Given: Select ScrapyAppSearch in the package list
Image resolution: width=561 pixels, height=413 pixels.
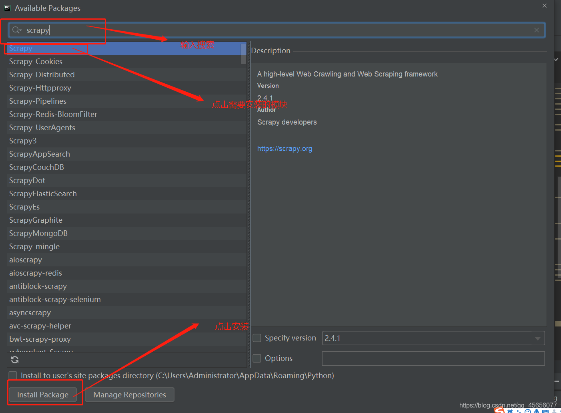Looking at the screenshot, I should pyautogui.click(x=126, y=154).
